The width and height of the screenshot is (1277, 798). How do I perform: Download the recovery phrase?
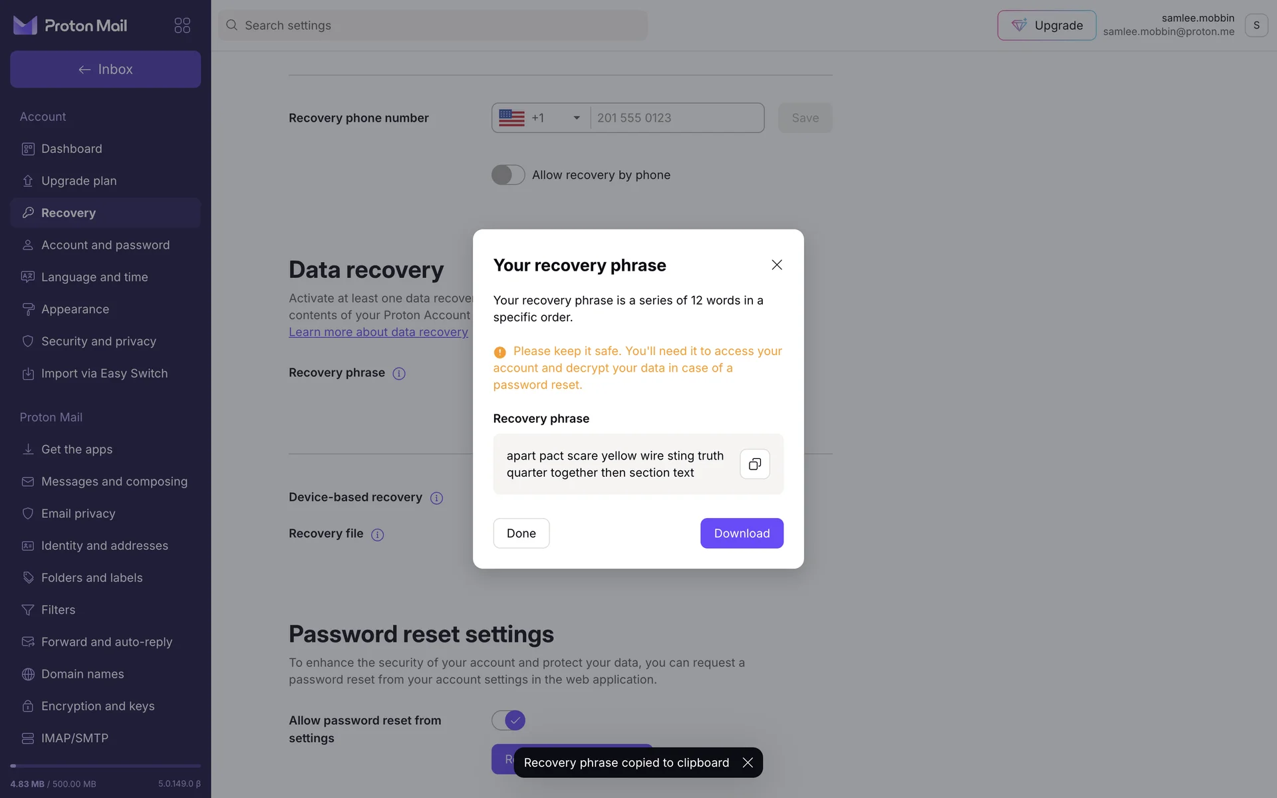coord(742,533)
